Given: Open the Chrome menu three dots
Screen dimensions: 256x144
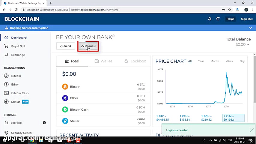Looking at the screenshot, I should pos(252,10).
